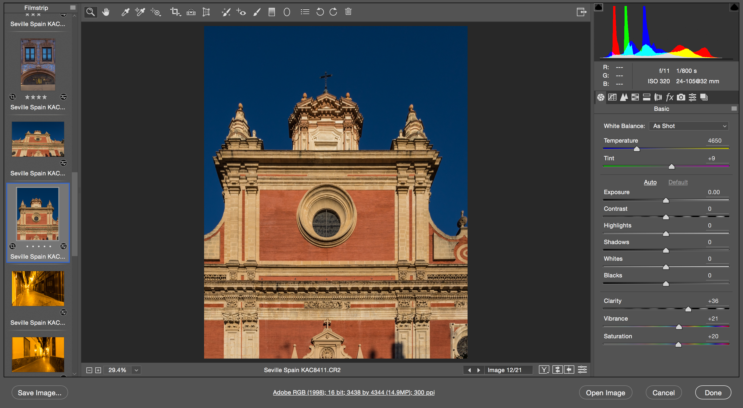Screen dimensions: 743x408
Task: Swap before and after settings
Action: (557, 370)
